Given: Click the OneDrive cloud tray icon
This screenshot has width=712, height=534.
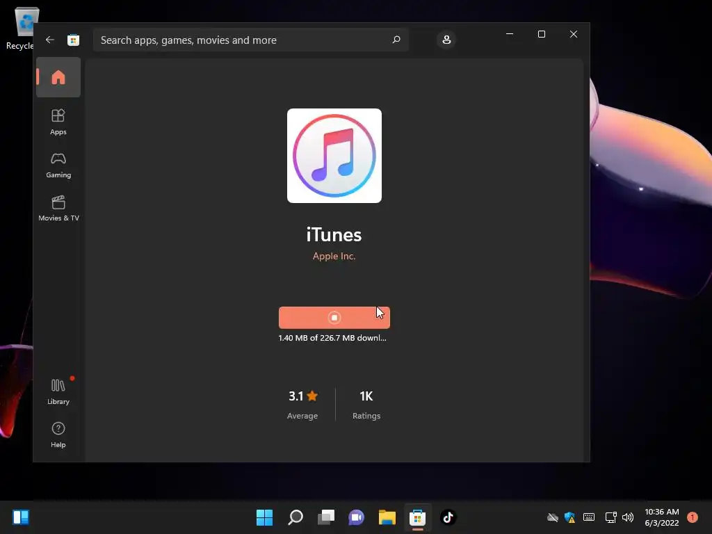Looking at the screenshot, I should [x=553, y=517].
